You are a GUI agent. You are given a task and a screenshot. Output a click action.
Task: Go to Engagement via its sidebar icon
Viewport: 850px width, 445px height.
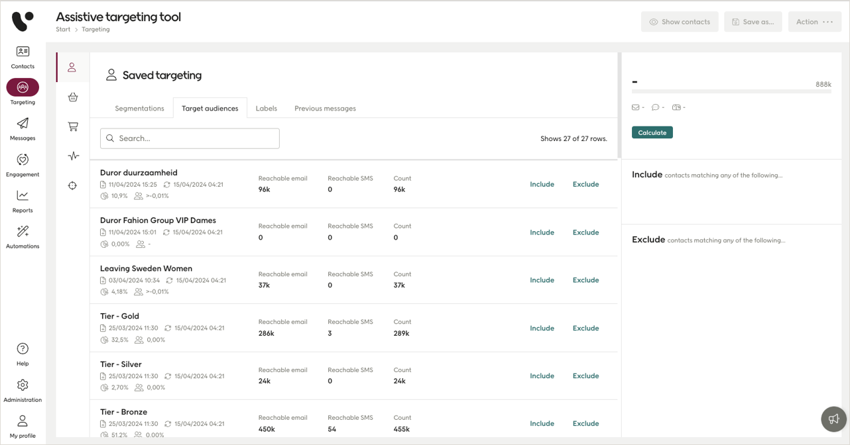(x=23, y=163)
